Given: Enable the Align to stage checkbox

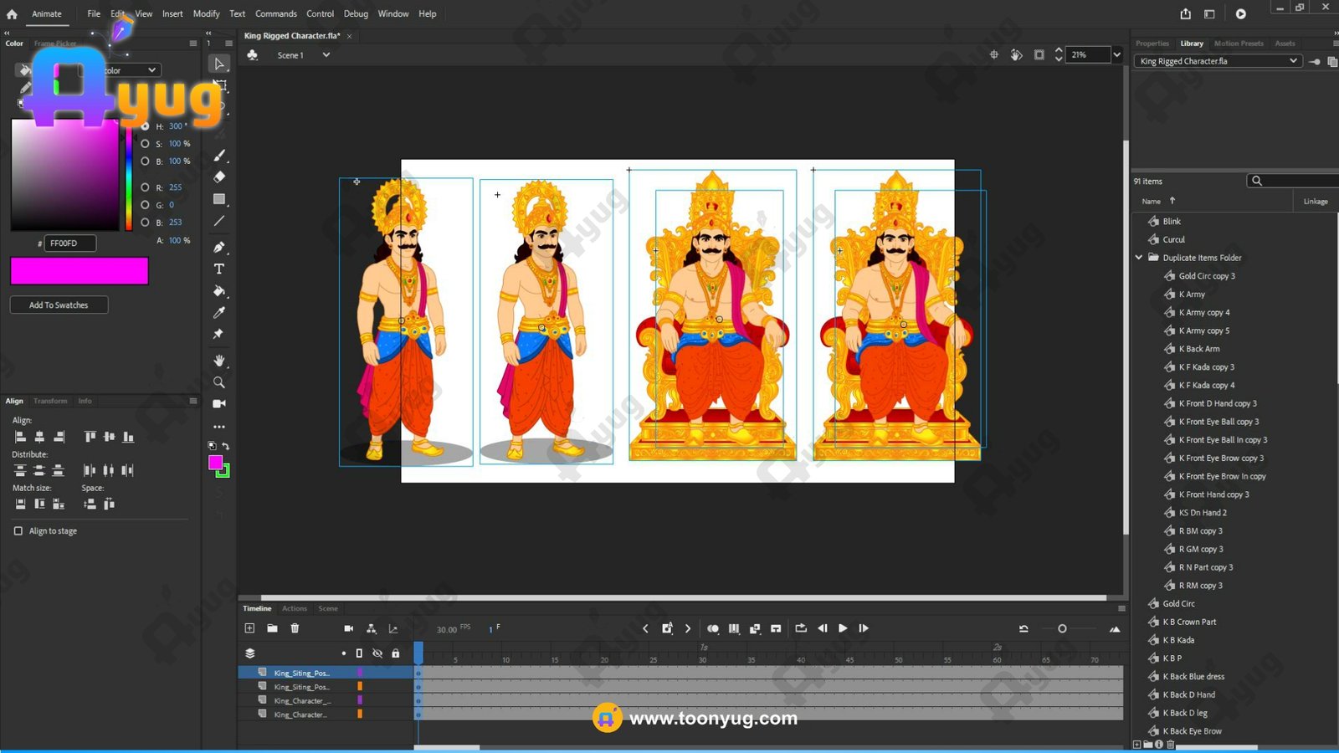Looking at the screenshot, I should pos(18,531).
